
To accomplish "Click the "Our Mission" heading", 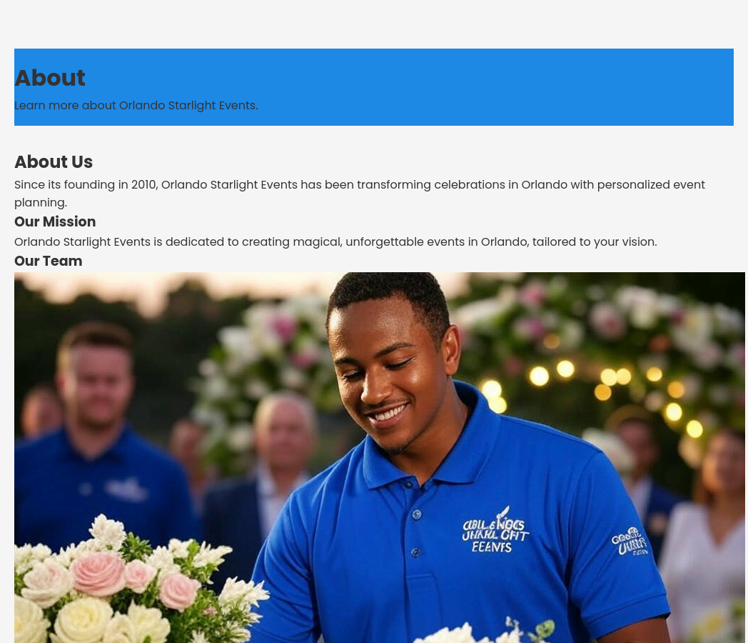I will (55, 221).
